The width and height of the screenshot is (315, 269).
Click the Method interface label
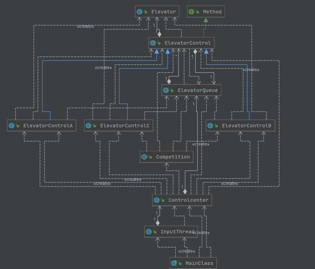point(212,12)
